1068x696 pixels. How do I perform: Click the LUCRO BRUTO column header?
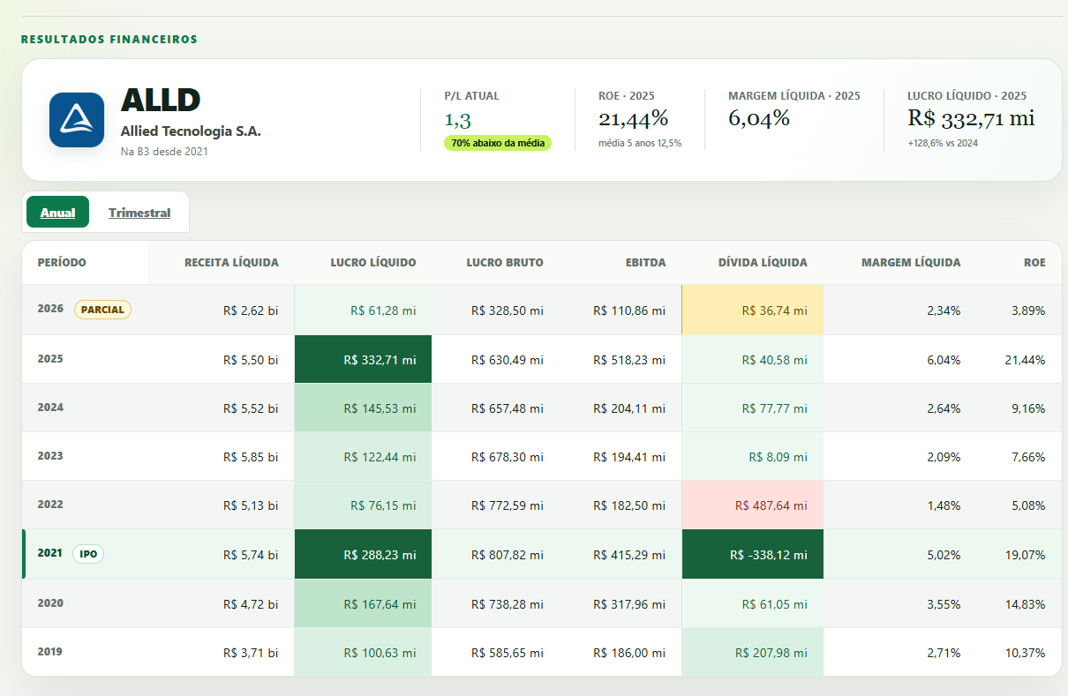(x=505, y=262)
